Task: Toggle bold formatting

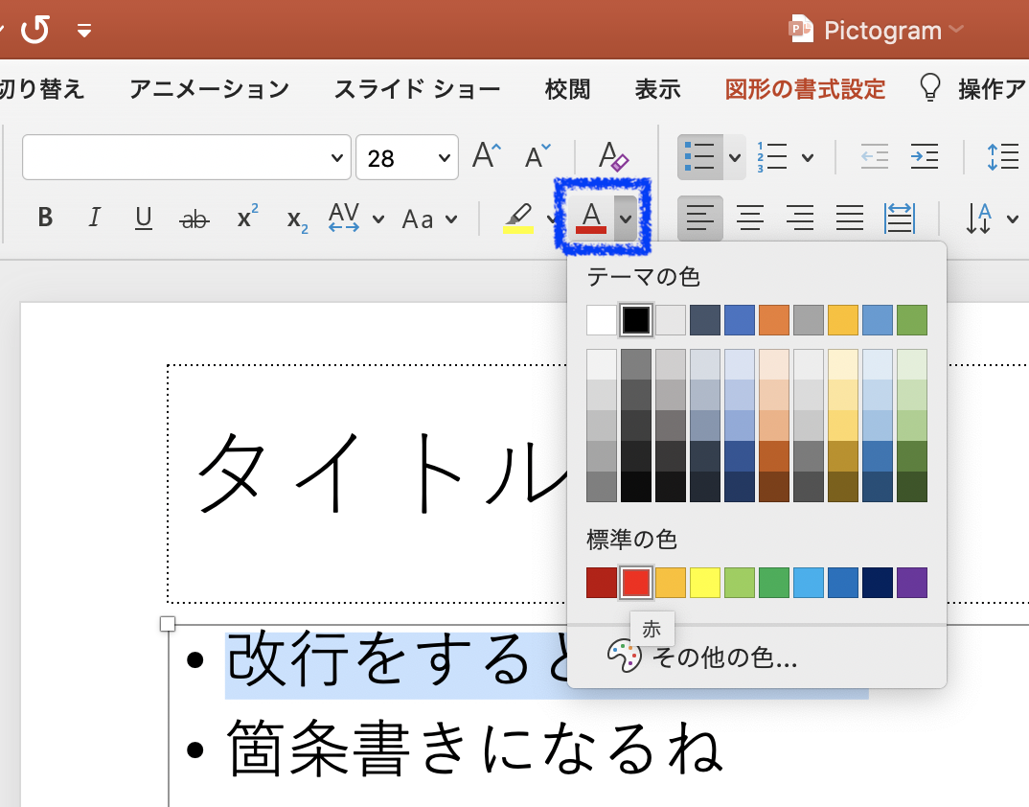Action: point(45,218)
